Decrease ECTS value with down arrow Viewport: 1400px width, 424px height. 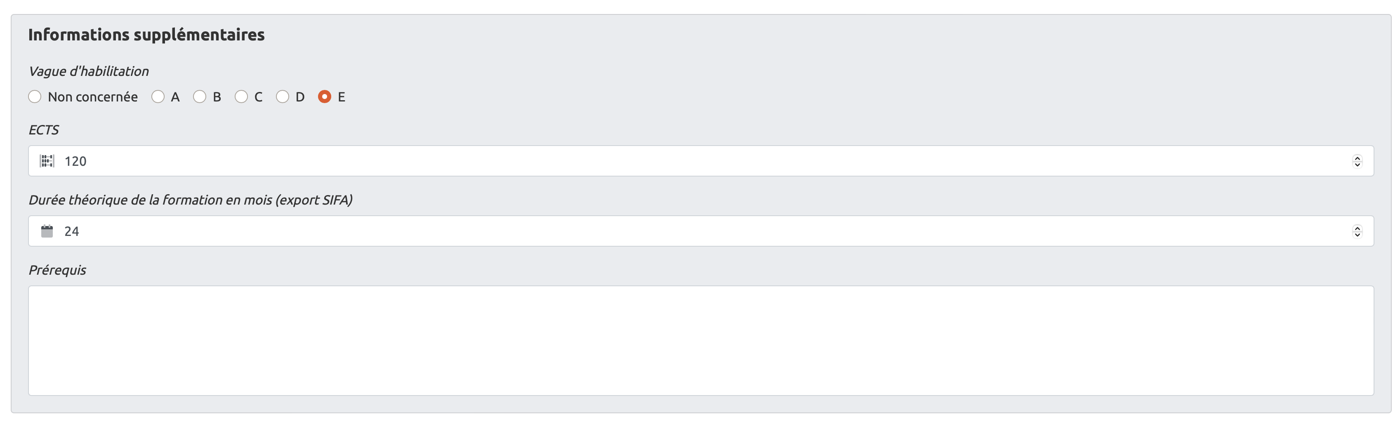click(1357, 164)
